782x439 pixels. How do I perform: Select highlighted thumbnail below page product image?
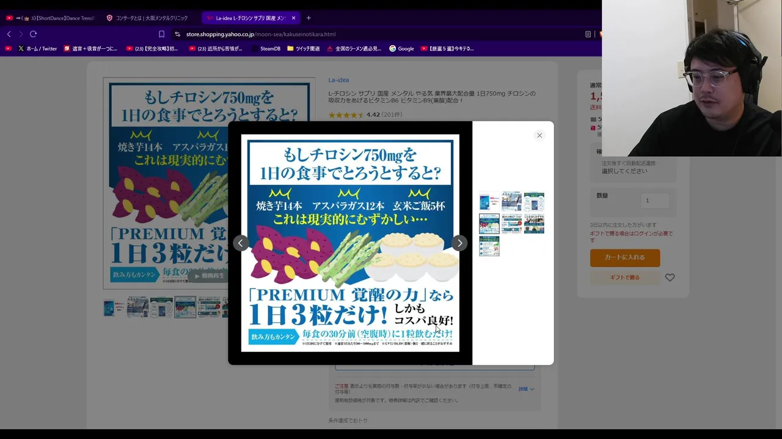[x=185, y=307]
